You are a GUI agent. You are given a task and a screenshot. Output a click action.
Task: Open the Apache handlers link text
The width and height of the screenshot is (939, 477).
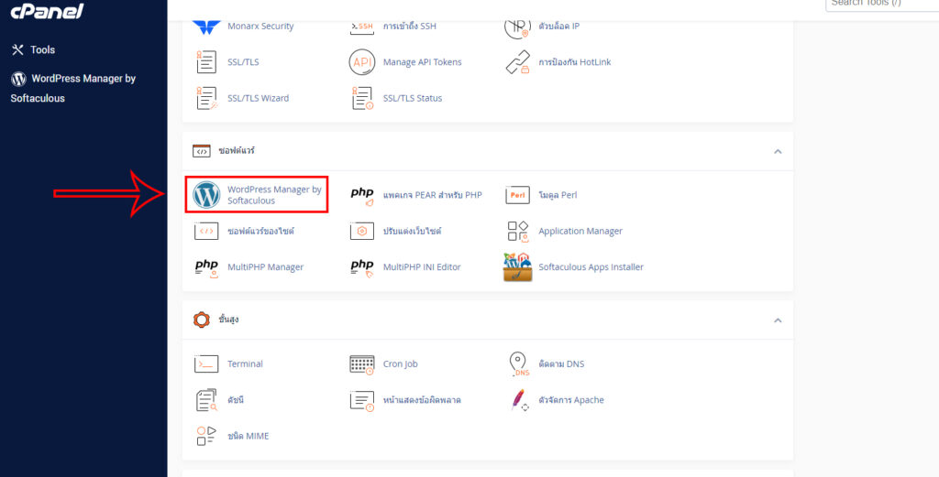coord(571,400)
